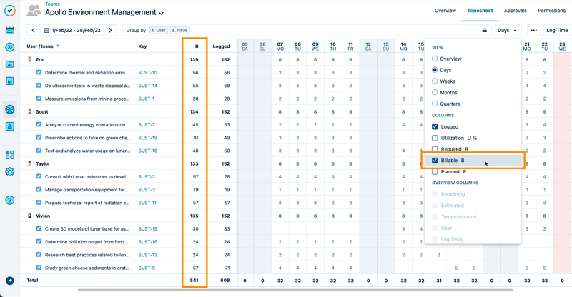Open the calendar icon in left sidebar
The image size is (572, 297).
(x=10, y=31)
